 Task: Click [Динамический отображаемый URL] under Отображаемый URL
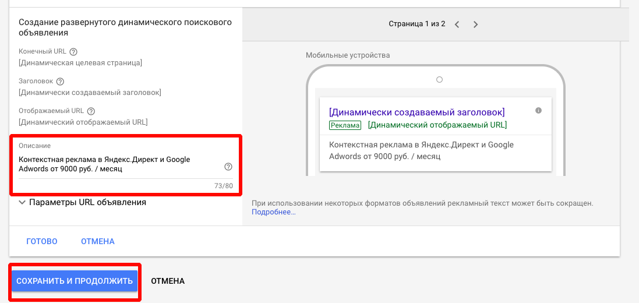83,122
